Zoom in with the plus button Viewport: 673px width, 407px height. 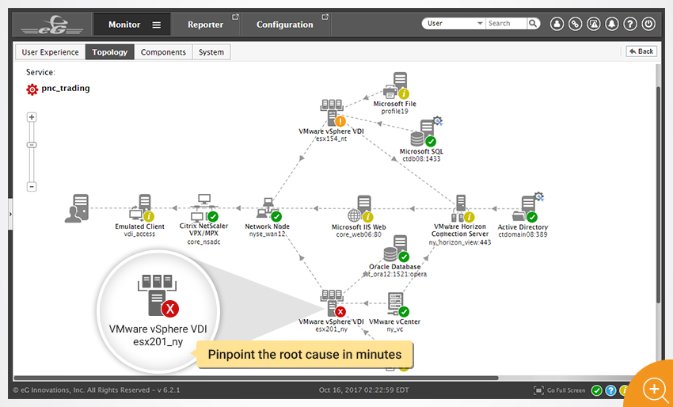click(32, 117)
